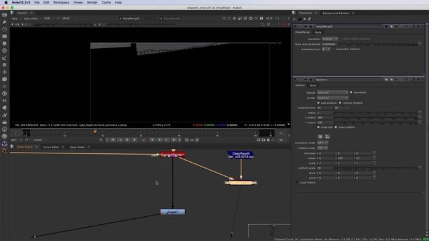Open the Filter nodes toolbar menu
This screenshot has width=429, height=241.
pos(5,51)
